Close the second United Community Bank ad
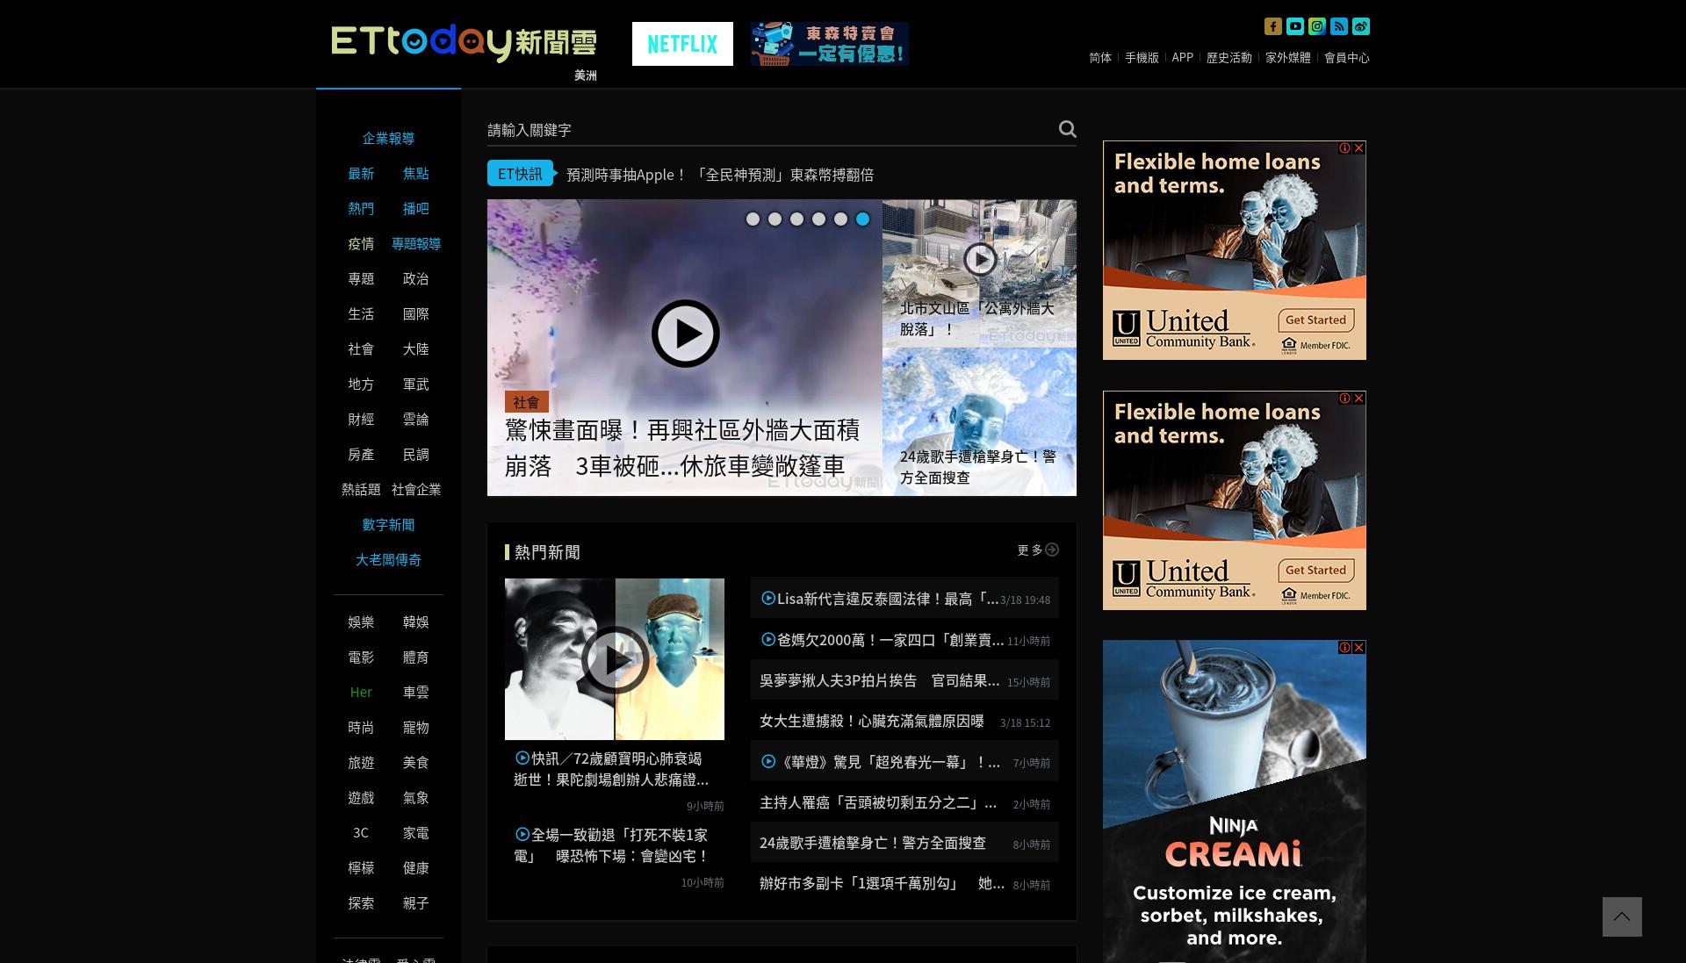Screen dimensions: 1686x963 click(x=1358, y=398)
